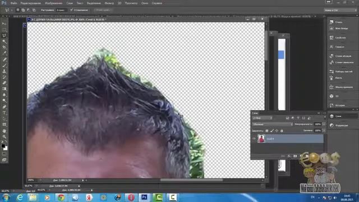
Task: Add layer mask button
Action: pyautogui.click(x=295, y=156)
